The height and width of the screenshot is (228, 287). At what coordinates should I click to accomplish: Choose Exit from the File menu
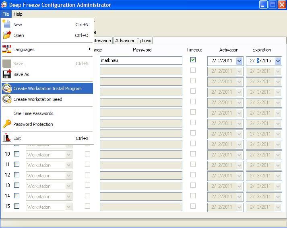(x=47, y=138)
